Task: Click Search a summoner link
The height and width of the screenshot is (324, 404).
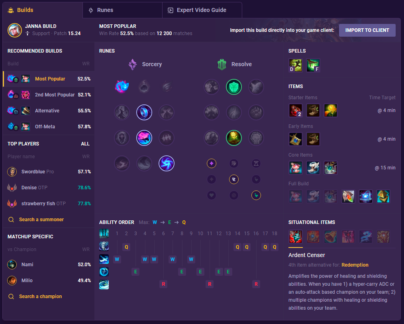Action: point(41,220)
